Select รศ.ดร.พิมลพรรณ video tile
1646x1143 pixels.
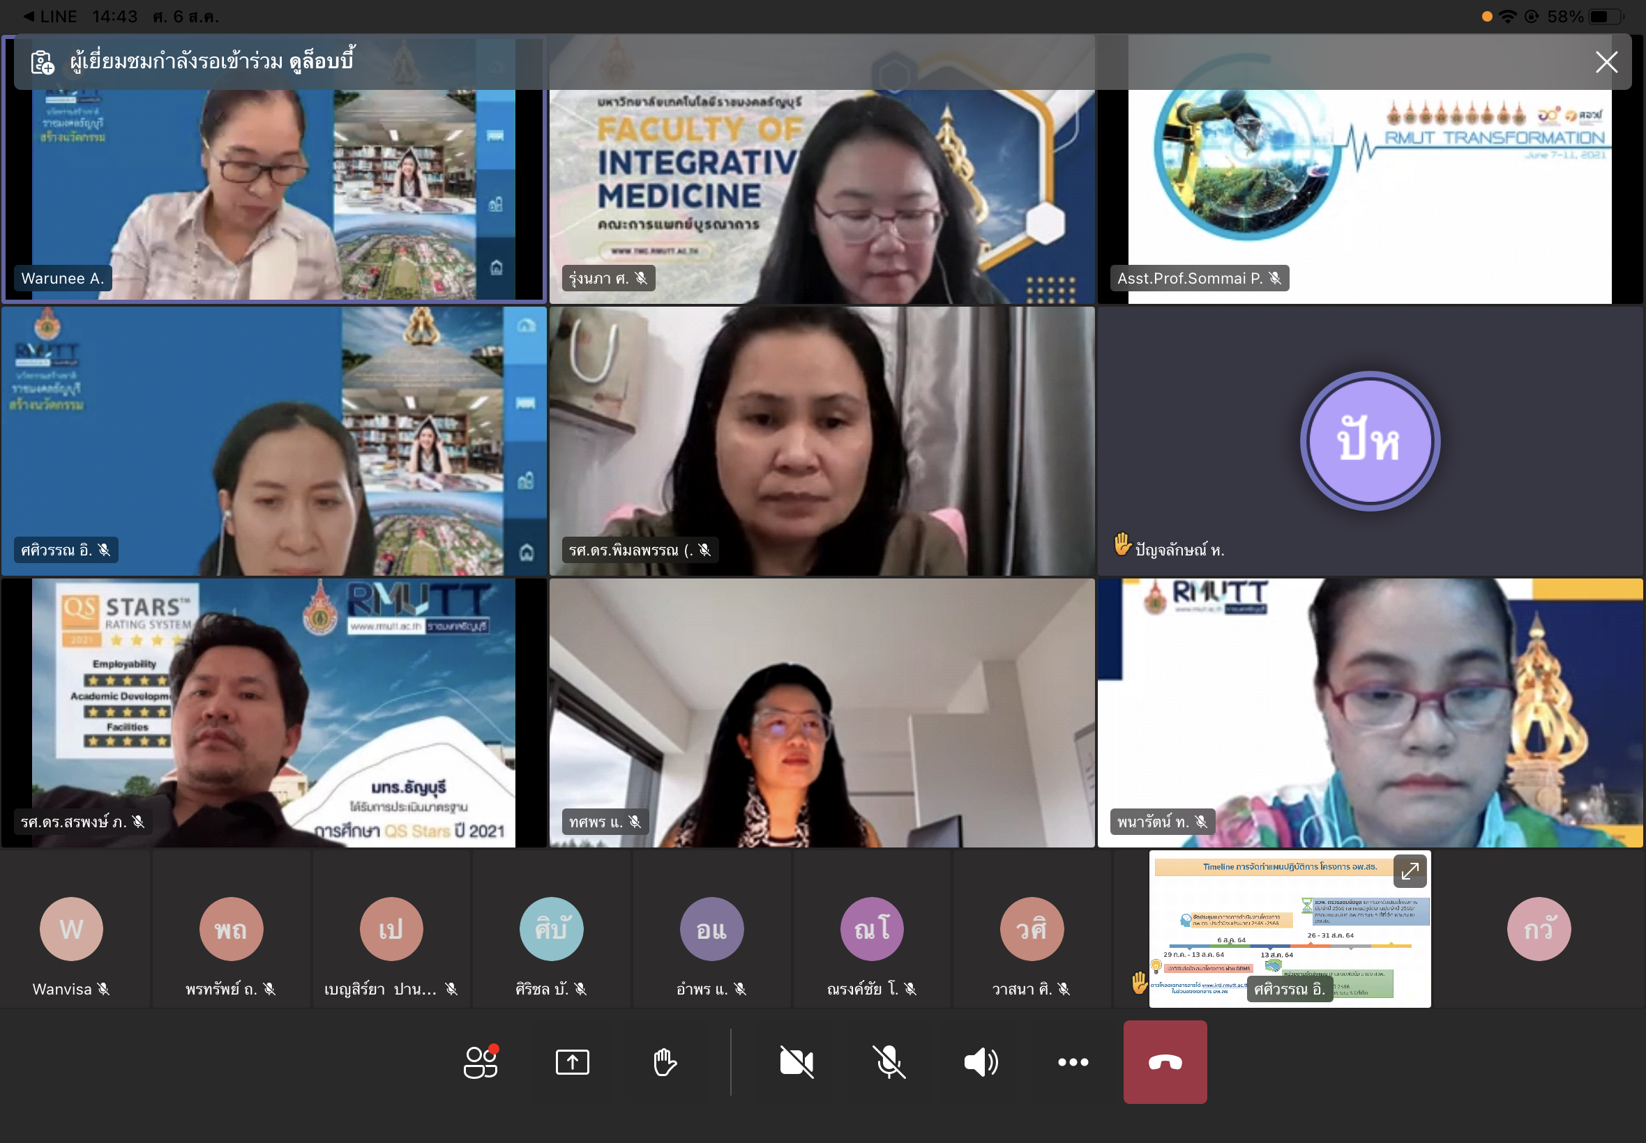822,441
